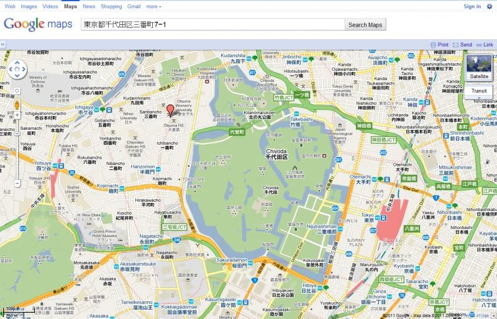Screen dimensions: 497x319
Task: Click the Sign in link
Action: pyautogui.click(x=472, y=6)
